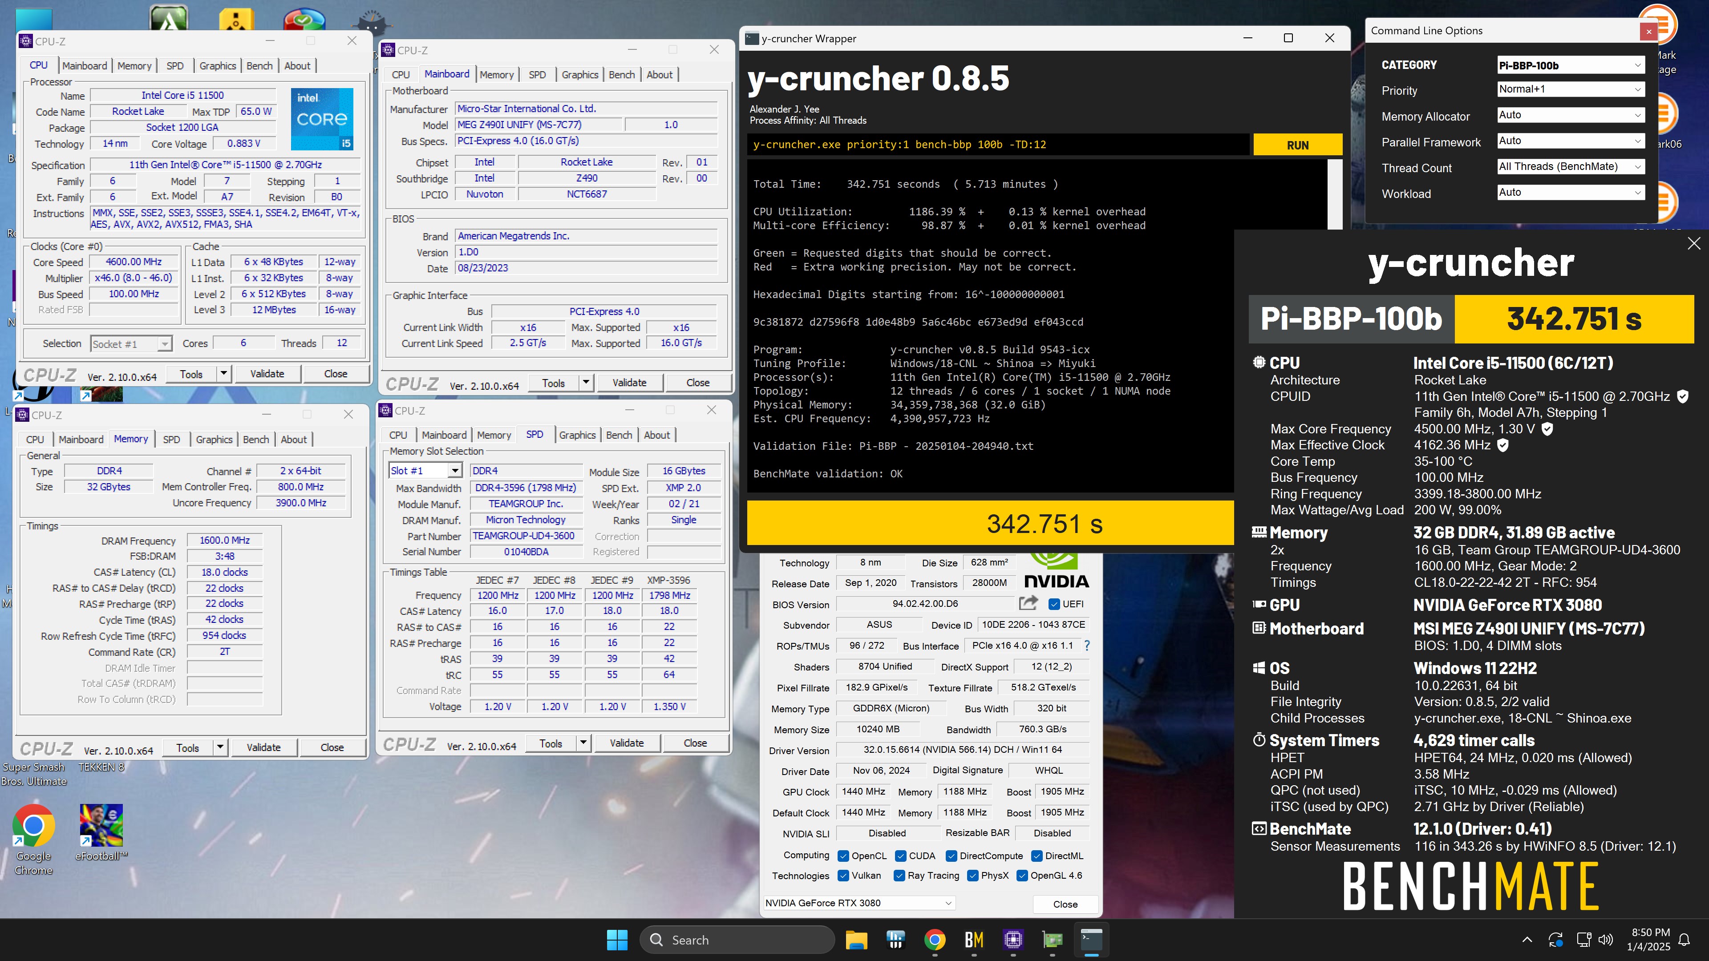Close the Command Line Options panel
This screenshot has width=1709, height=961.
click(x=1648, y=31)
